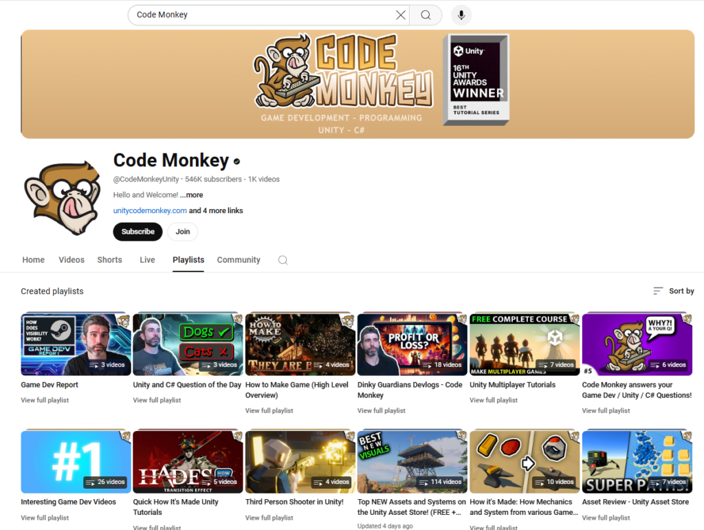Open Game Dev Report playlist thumbnail
This screenshot has width=704, height=530.
76,344
